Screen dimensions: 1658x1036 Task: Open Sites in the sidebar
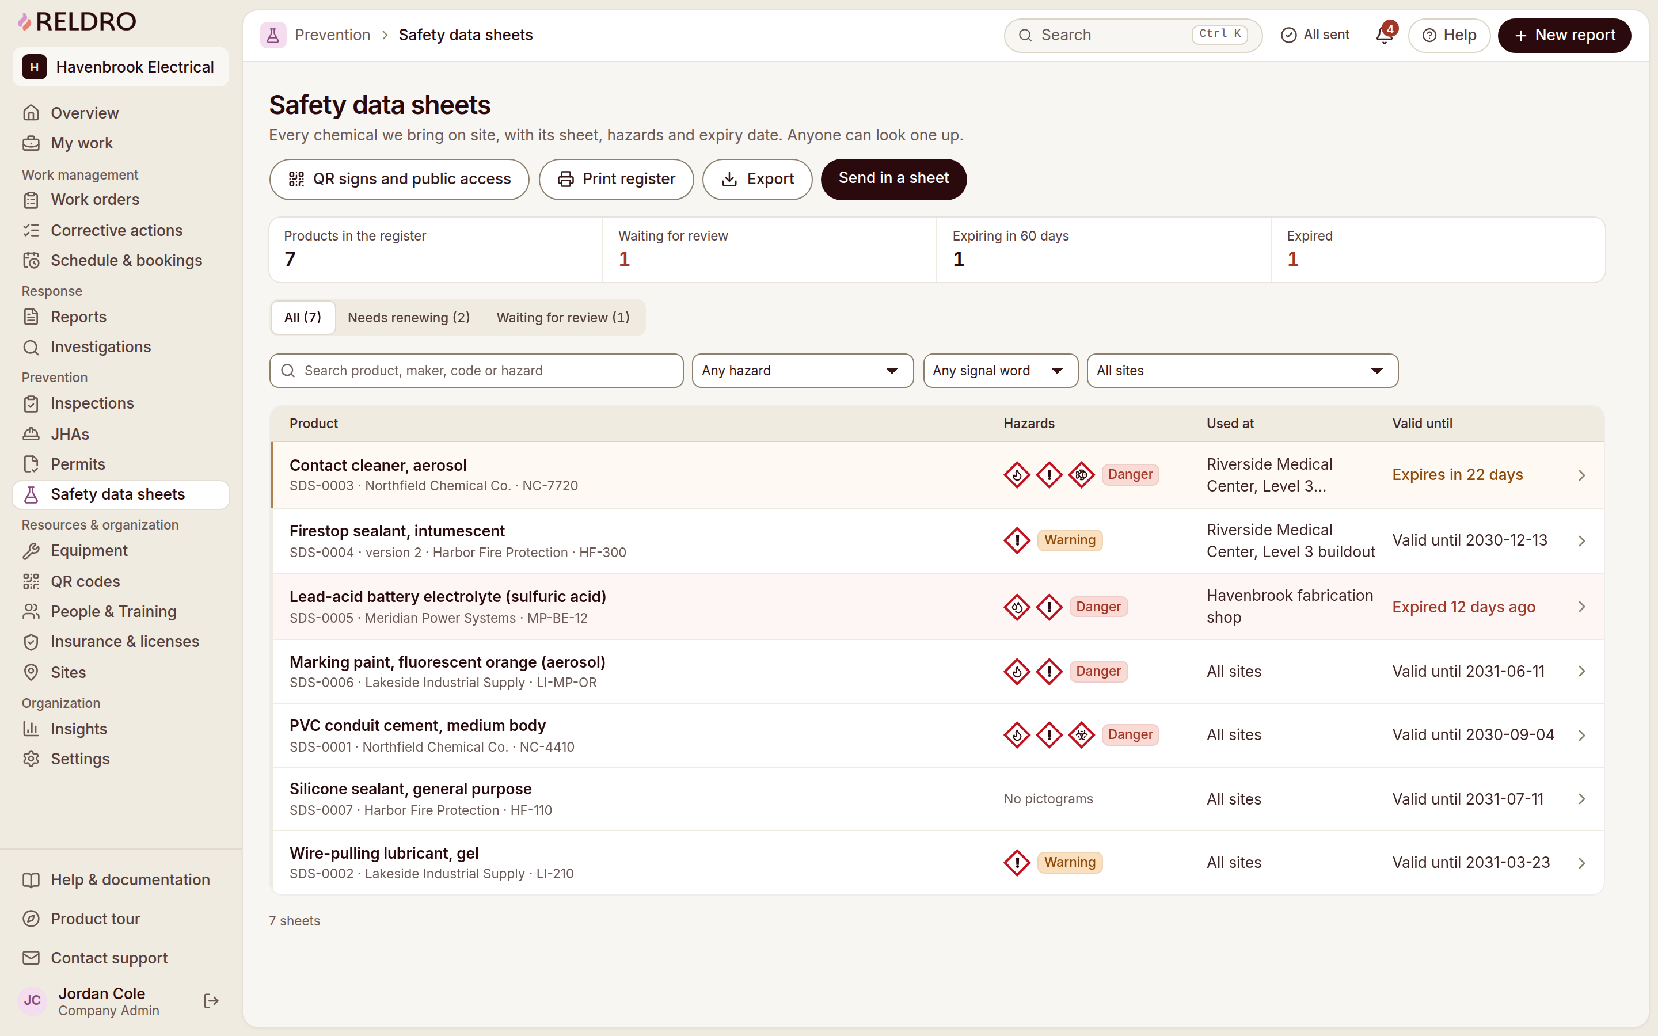coord(120,672)
